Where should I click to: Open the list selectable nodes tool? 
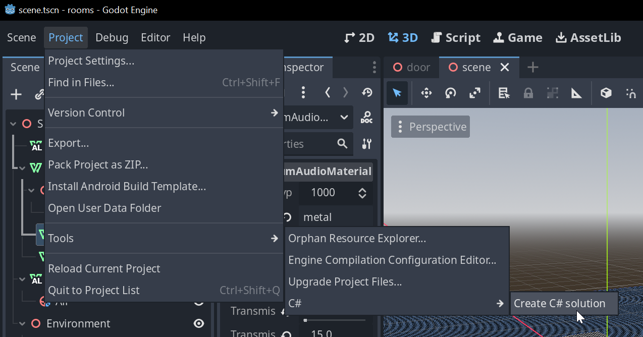coord(504,93)
